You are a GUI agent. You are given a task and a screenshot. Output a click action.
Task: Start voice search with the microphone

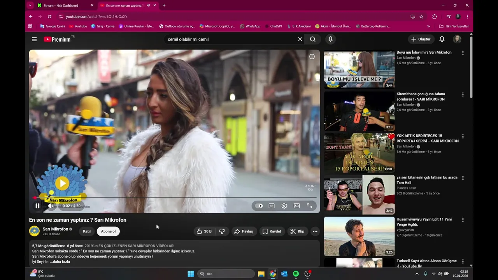click(x=330, y=39)
